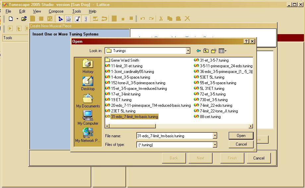The image size is (305, 188).
Task: Open the View Menu icon in Open dialog
Action: tap(222, 51)
